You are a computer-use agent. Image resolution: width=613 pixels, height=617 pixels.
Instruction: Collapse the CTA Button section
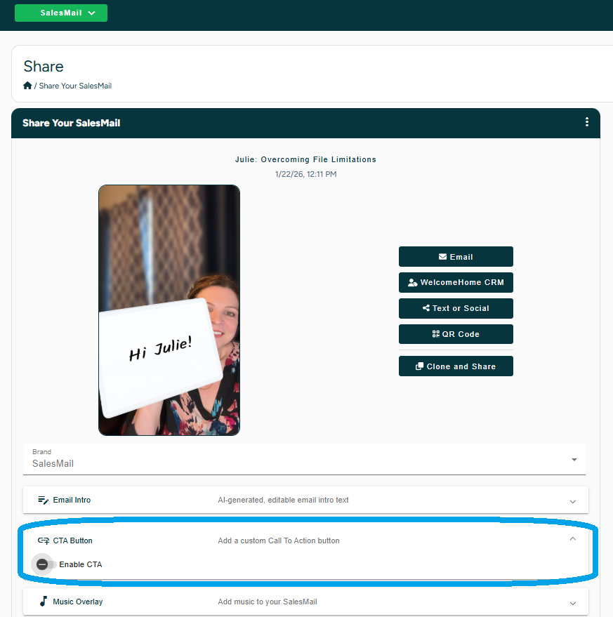(573, 538)
